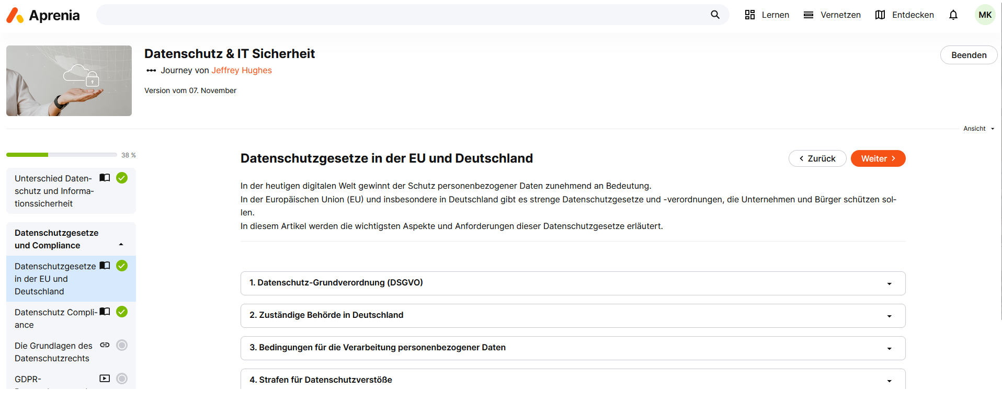This screenshot has width=1002, height=401.
Task: Click status circle for Grundlagen des Datenschutzrechts
Action: [x=122, y=345]
